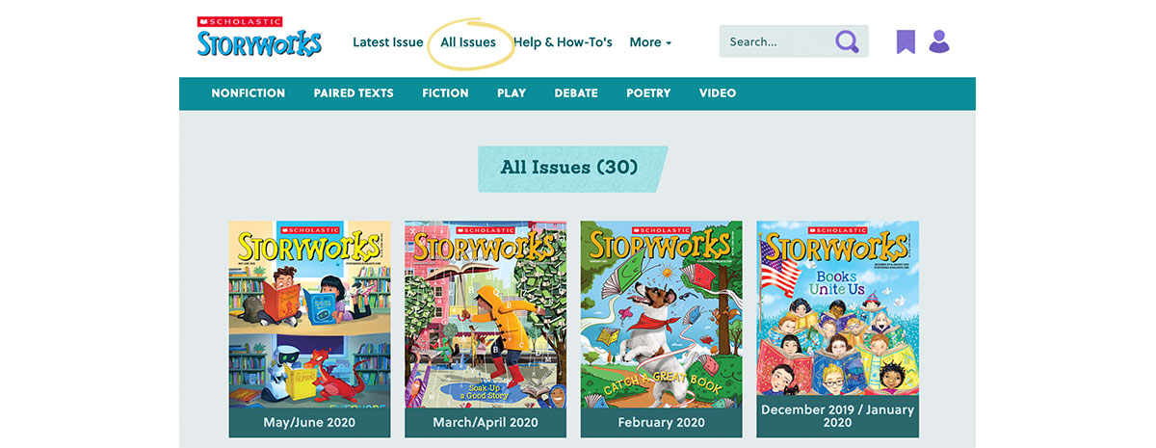Select the All Issues nav link
Viewport: 1156px width, 448px height.
(x=468, y=42)
